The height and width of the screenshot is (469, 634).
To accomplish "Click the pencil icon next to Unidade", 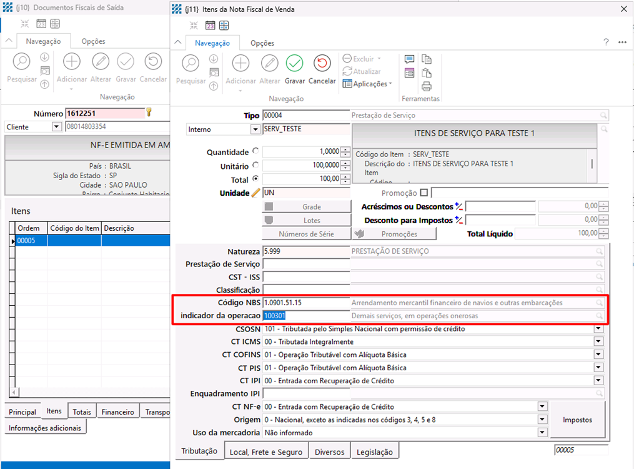I will pos(255,193).
